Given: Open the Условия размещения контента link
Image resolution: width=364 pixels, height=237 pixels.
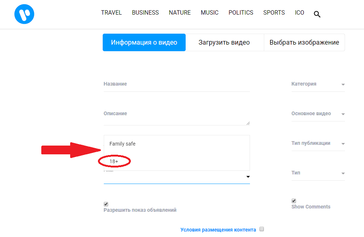Looking at the screenshot, I should tap(218, 230).
